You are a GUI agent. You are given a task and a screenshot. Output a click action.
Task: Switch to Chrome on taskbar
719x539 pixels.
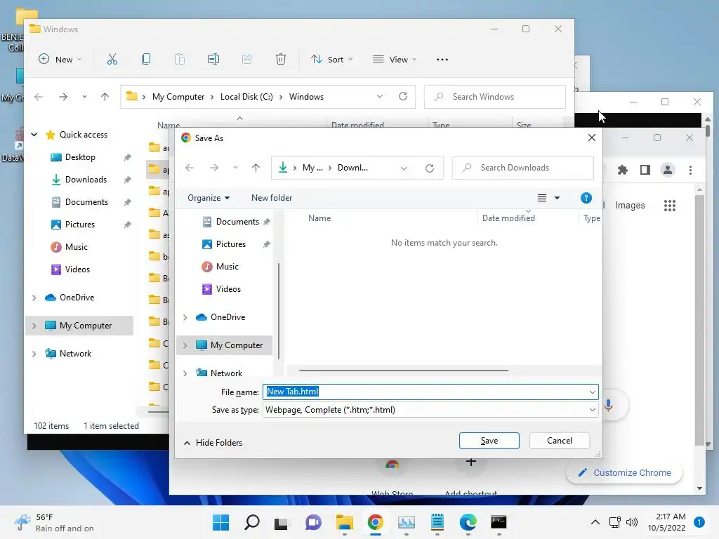click(x=375, y=522)
